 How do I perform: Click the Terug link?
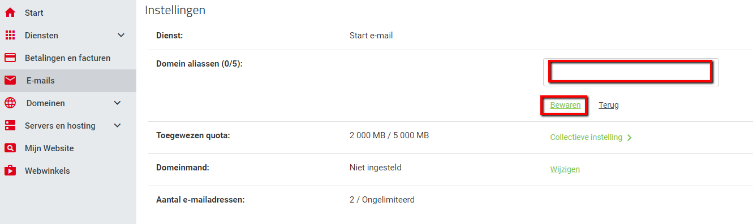click(x=609, y=105)
